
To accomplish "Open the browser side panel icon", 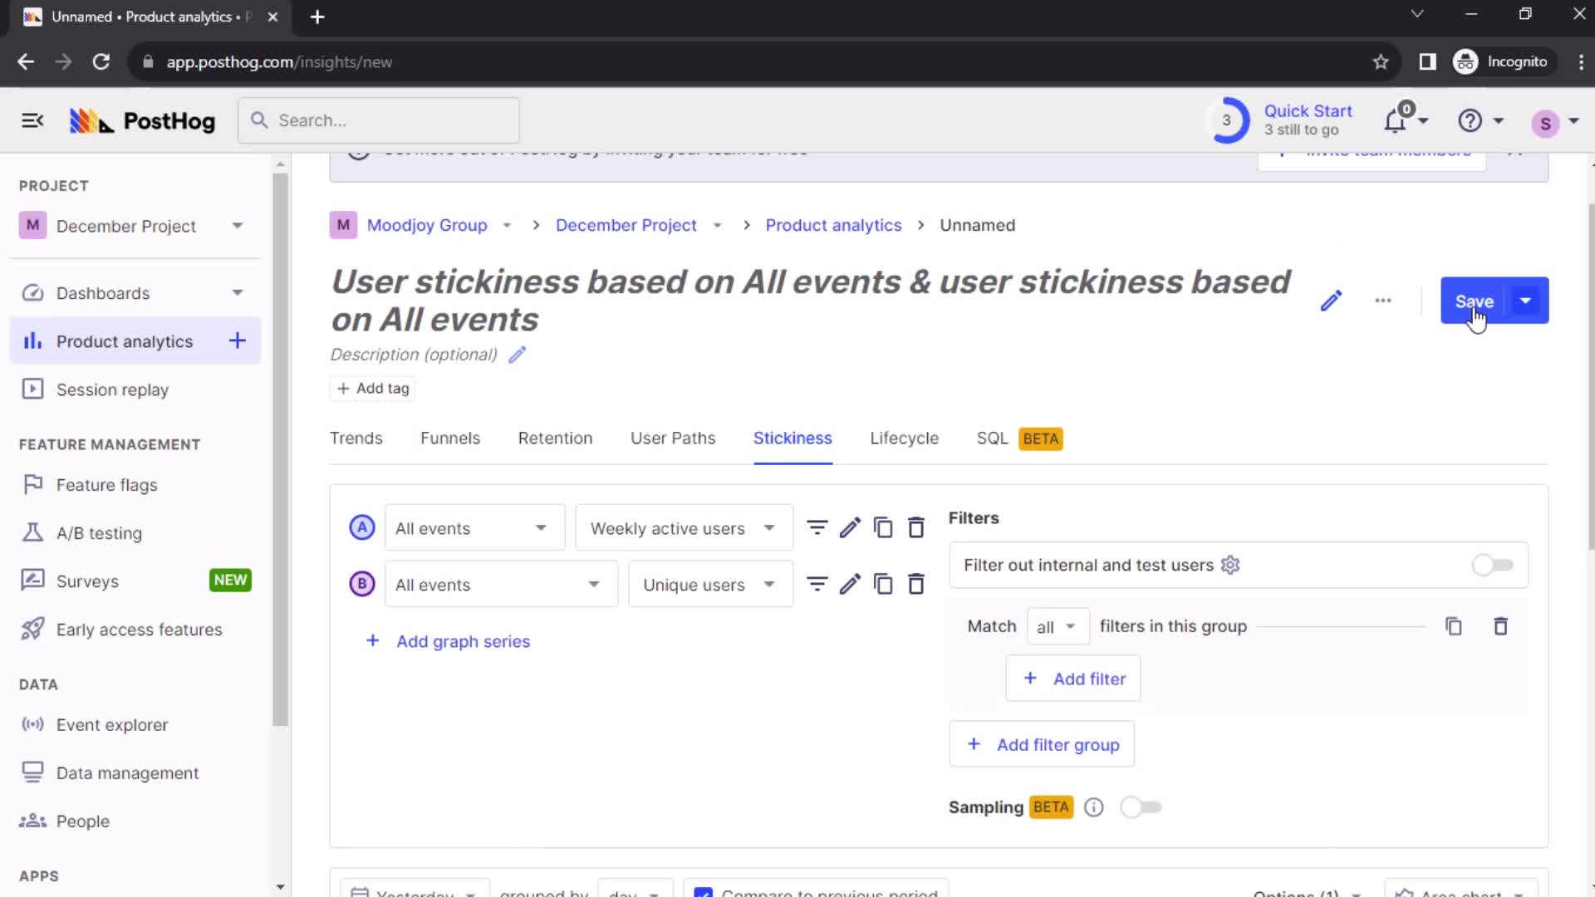I will pyautogui.click(x=1427, y=62).
